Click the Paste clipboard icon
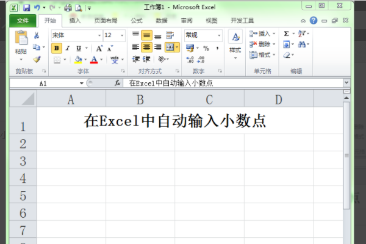This screenshot has width=366, height=244. click(21, 38)
